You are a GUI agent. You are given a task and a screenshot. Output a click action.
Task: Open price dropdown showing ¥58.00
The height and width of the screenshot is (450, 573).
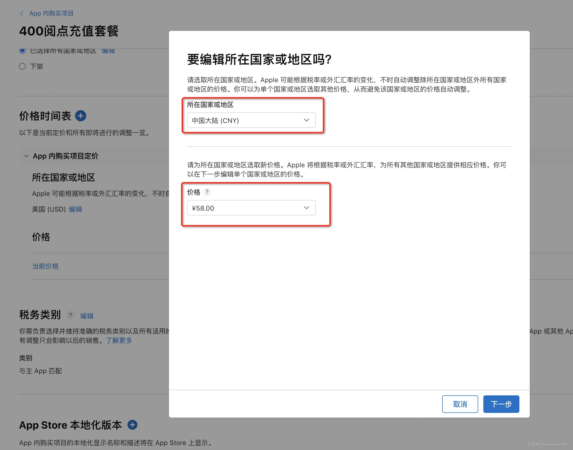click(251, 208)
